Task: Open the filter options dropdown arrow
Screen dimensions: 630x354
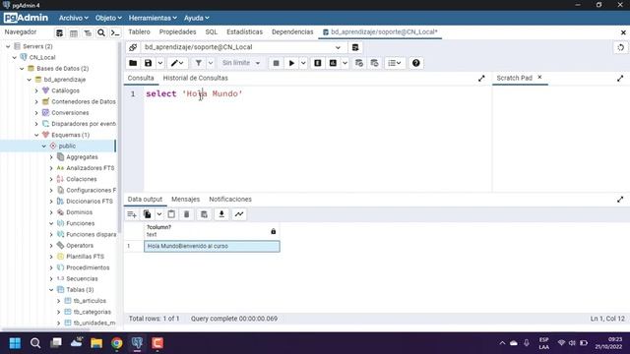Action: tap(210, 63)
